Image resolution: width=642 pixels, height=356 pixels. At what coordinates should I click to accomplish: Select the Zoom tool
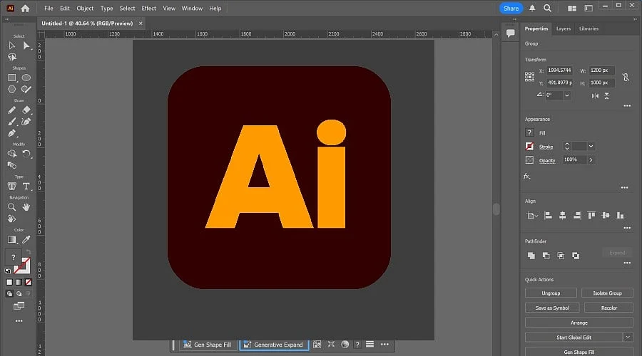[12, 207]
